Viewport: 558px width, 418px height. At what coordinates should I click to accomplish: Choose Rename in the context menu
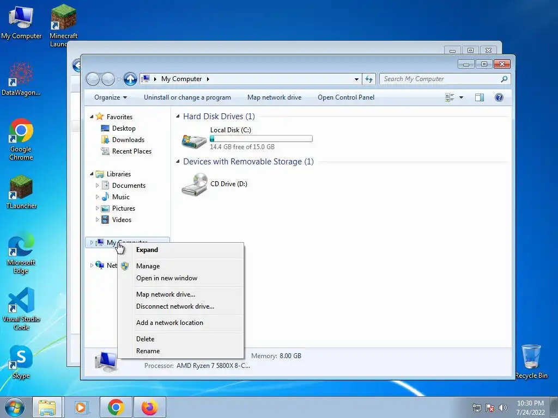coord(181,351)
